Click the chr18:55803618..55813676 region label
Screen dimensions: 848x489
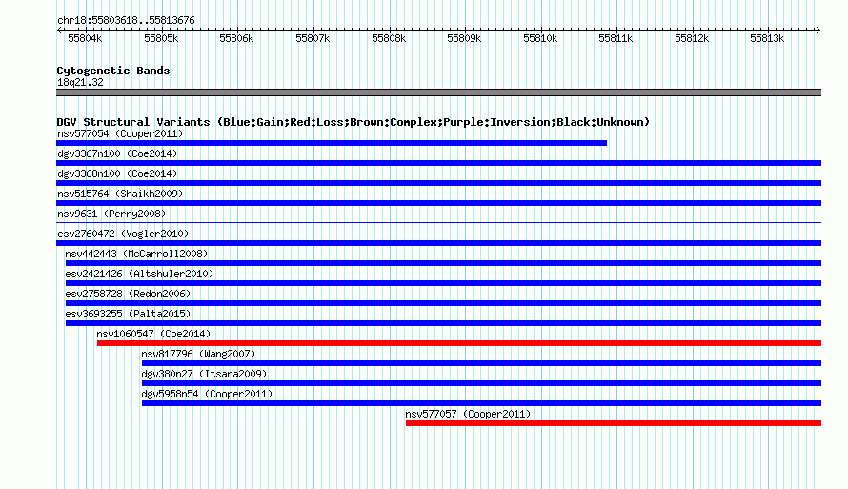click(x=126, y=21)
